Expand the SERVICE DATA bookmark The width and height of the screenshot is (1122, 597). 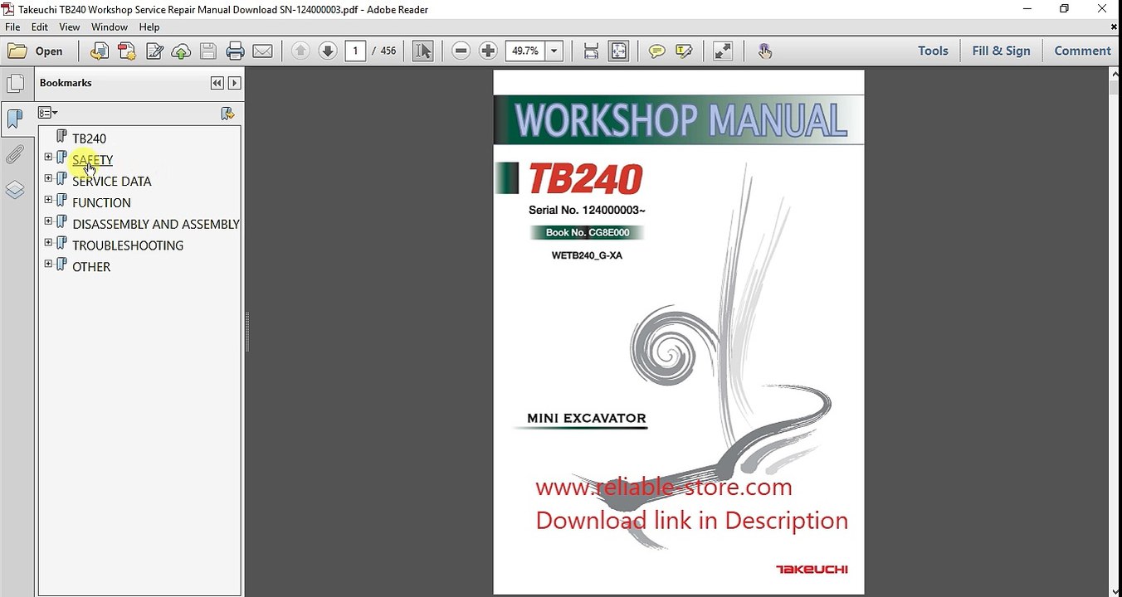point(48,179)
